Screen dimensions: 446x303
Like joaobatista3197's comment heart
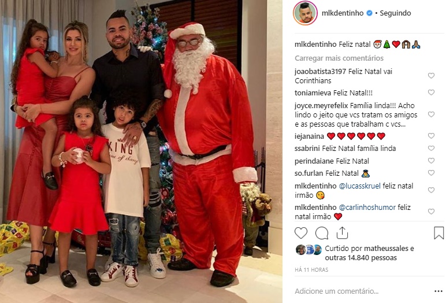pyautogui.click(x=431, y=76)
